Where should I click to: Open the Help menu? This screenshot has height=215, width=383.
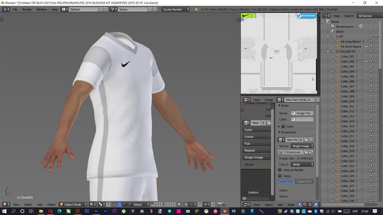coord(55,10)
